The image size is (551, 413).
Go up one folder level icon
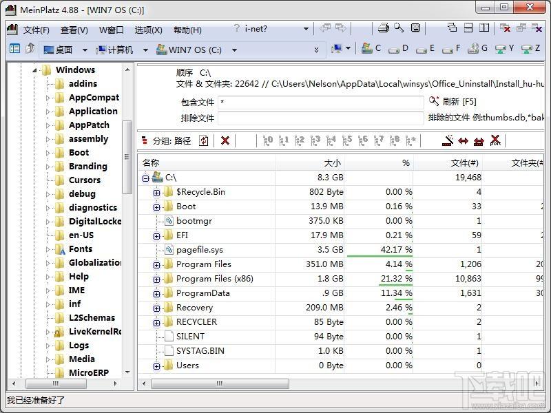coord(30,48)
